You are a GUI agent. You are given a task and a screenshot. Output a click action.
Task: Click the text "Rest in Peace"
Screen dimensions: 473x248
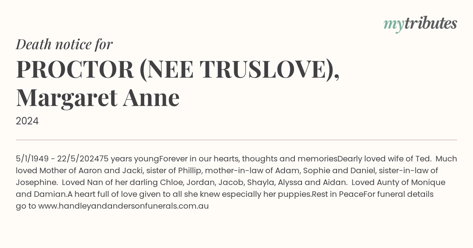click(x=337, y=194)
